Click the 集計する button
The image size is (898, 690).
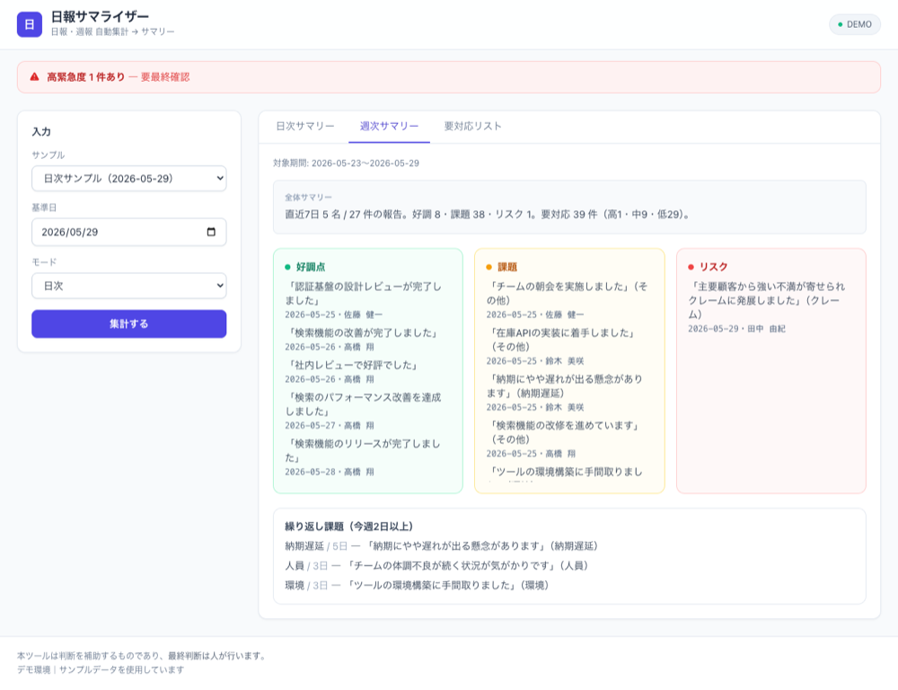coord(128,323)
